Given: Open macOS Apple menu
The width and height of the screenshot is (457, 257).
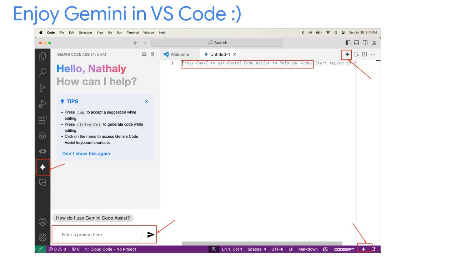Looking at the screenshot, I should click(41, 32).
